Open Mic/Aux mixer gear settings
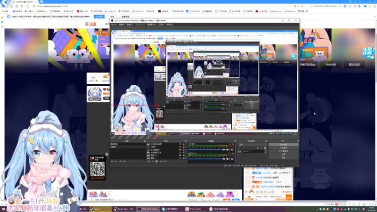Image resolution: width=377 pixels, height=212 pixels. click(x=232, y=159)
